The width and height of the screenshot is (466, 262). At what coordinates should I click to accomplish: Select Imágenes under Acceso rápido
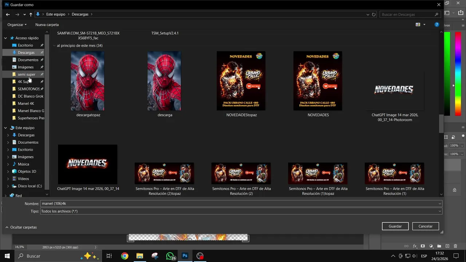point(25,67)
